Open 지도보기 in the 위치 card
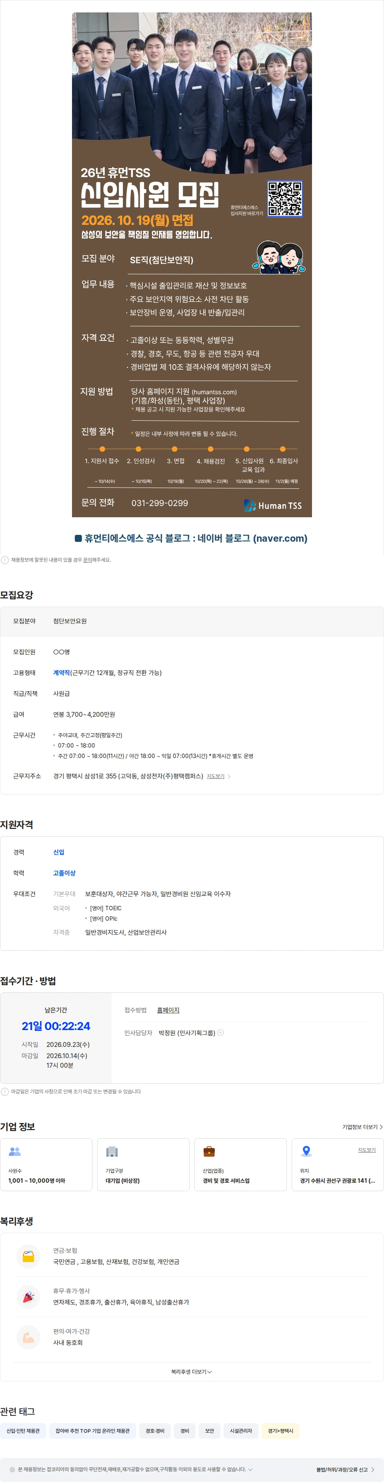The width and height of the screenshot is (384, 1482). 367,1150
